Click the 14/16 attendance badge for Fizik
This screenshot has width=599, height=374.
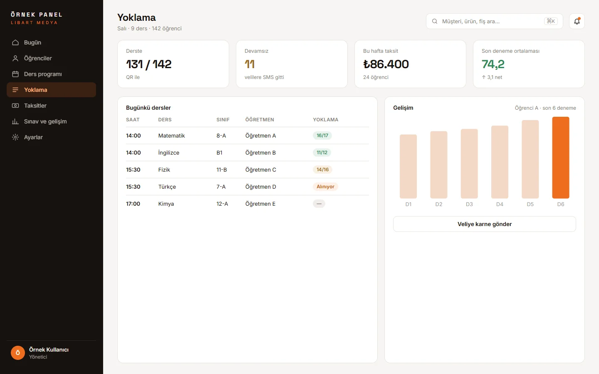click(x=323, y=170)
